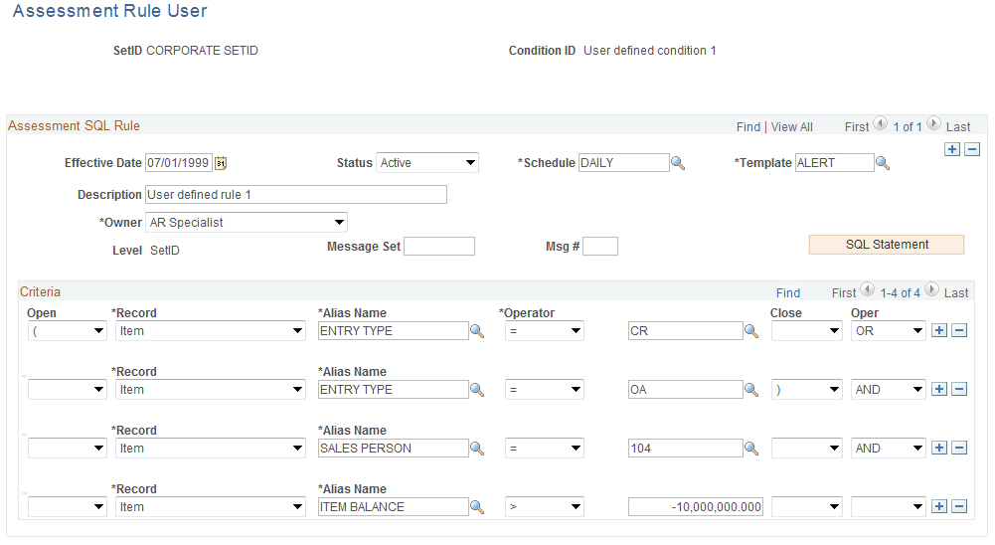Click View All link in rule header
The image size is (995, 545).
pyautogui.click(x=791, y=127)
